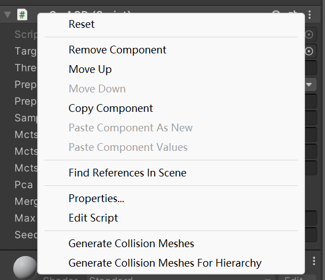Click the Seed value input field
Screen dimensions: 325x280
pos(311,235)
